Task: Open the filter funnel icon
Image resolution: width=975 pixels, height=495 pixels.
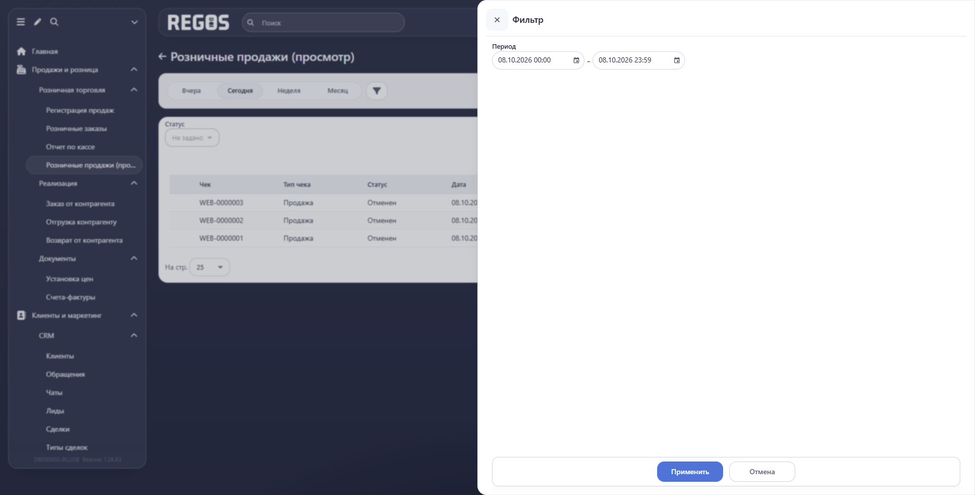Action: (x=377, y=91)
